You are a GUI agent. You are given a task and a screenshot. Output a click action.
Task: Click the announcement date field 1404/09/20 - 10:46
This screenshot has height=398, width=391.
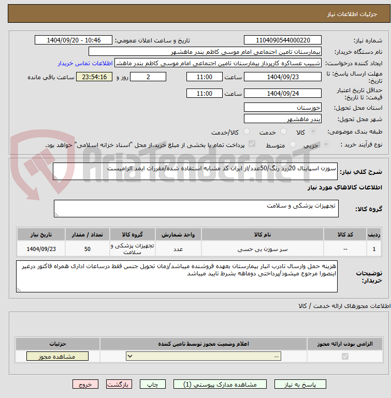[x=74, y=40]
